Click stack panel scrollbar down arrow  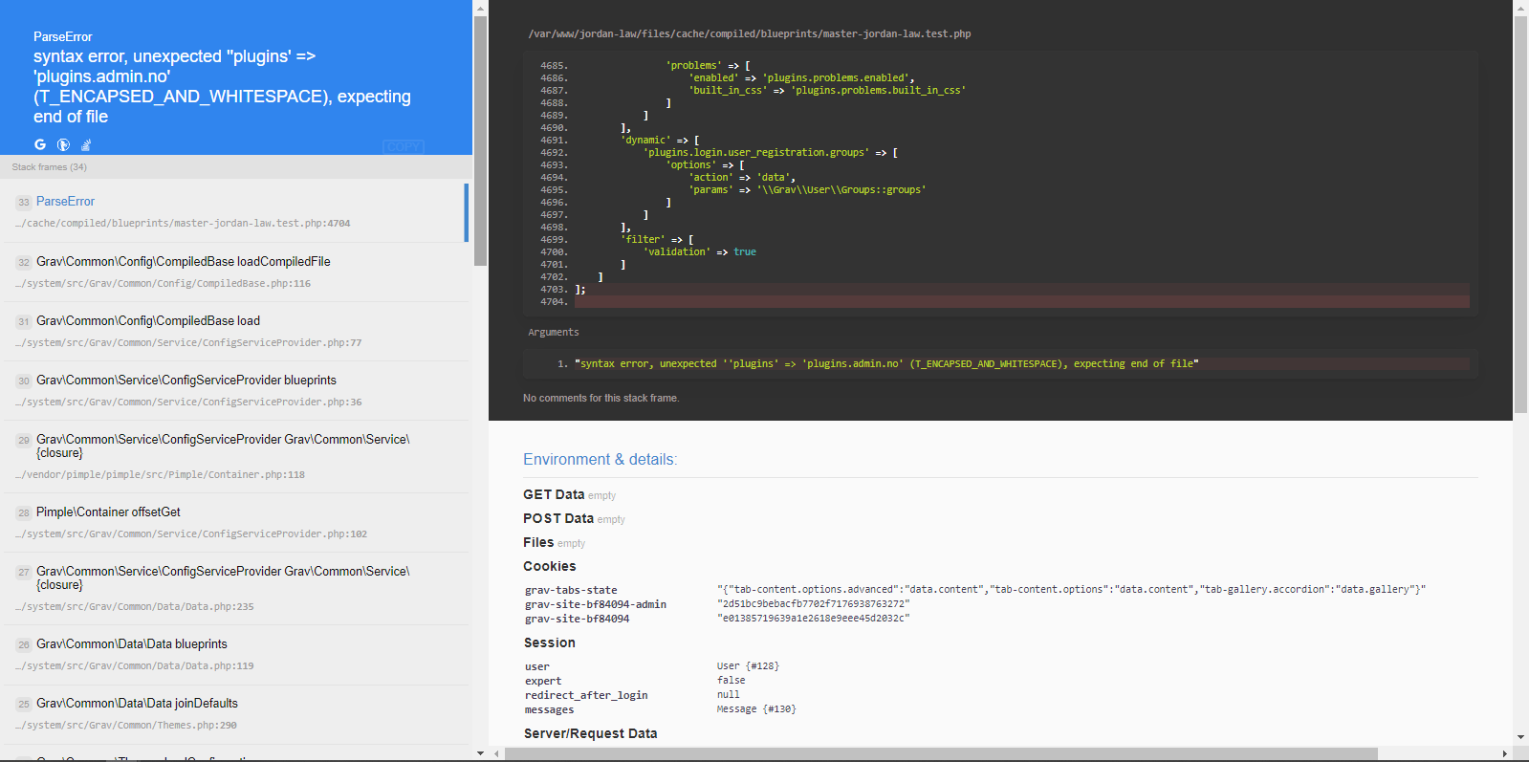[x=480, y=753]
